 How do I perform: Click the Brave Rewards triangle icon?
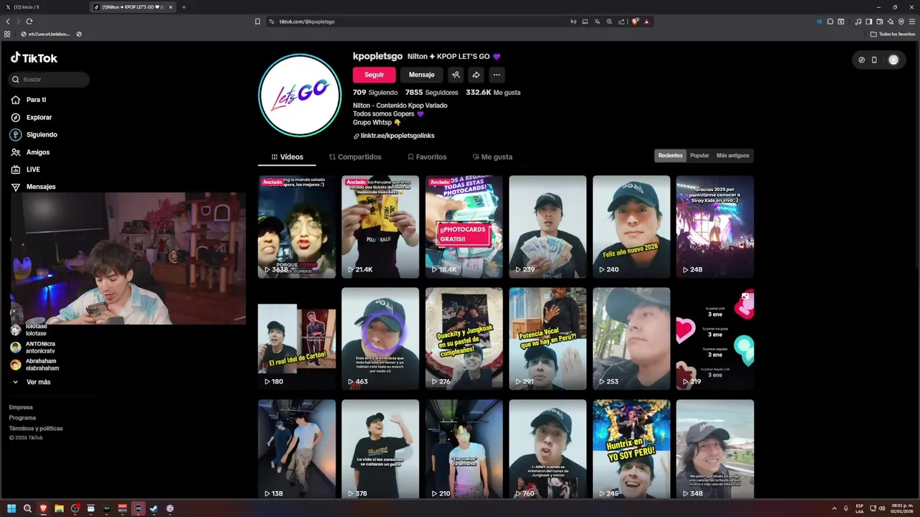pyautogui.click(x=646, y=22)
